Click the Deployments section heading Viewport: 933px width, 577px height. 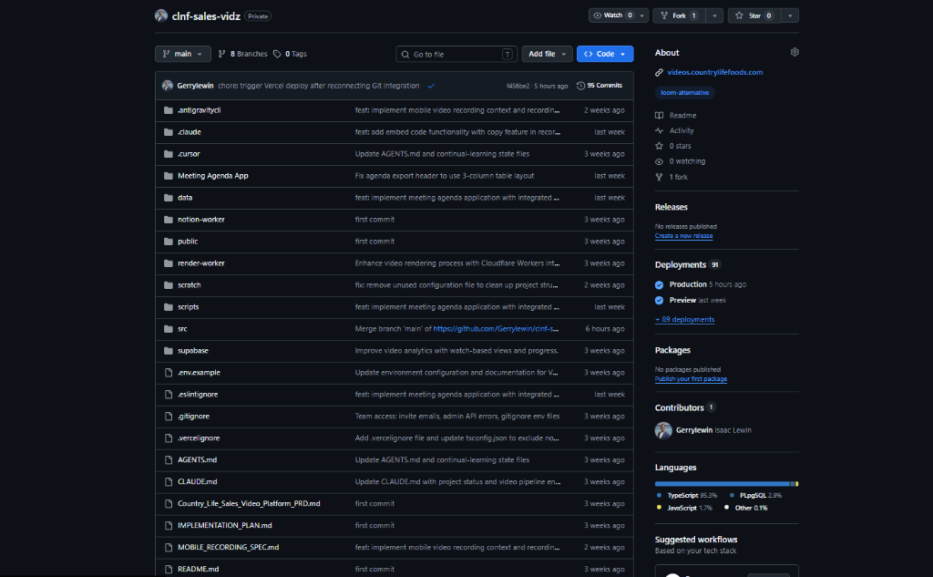(x=680, y=265)
